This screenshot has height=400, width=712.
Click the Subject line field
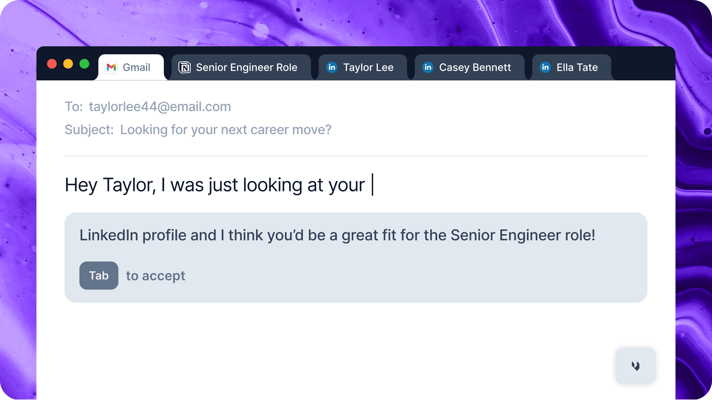pyautogui.click(x=198, y=130)
